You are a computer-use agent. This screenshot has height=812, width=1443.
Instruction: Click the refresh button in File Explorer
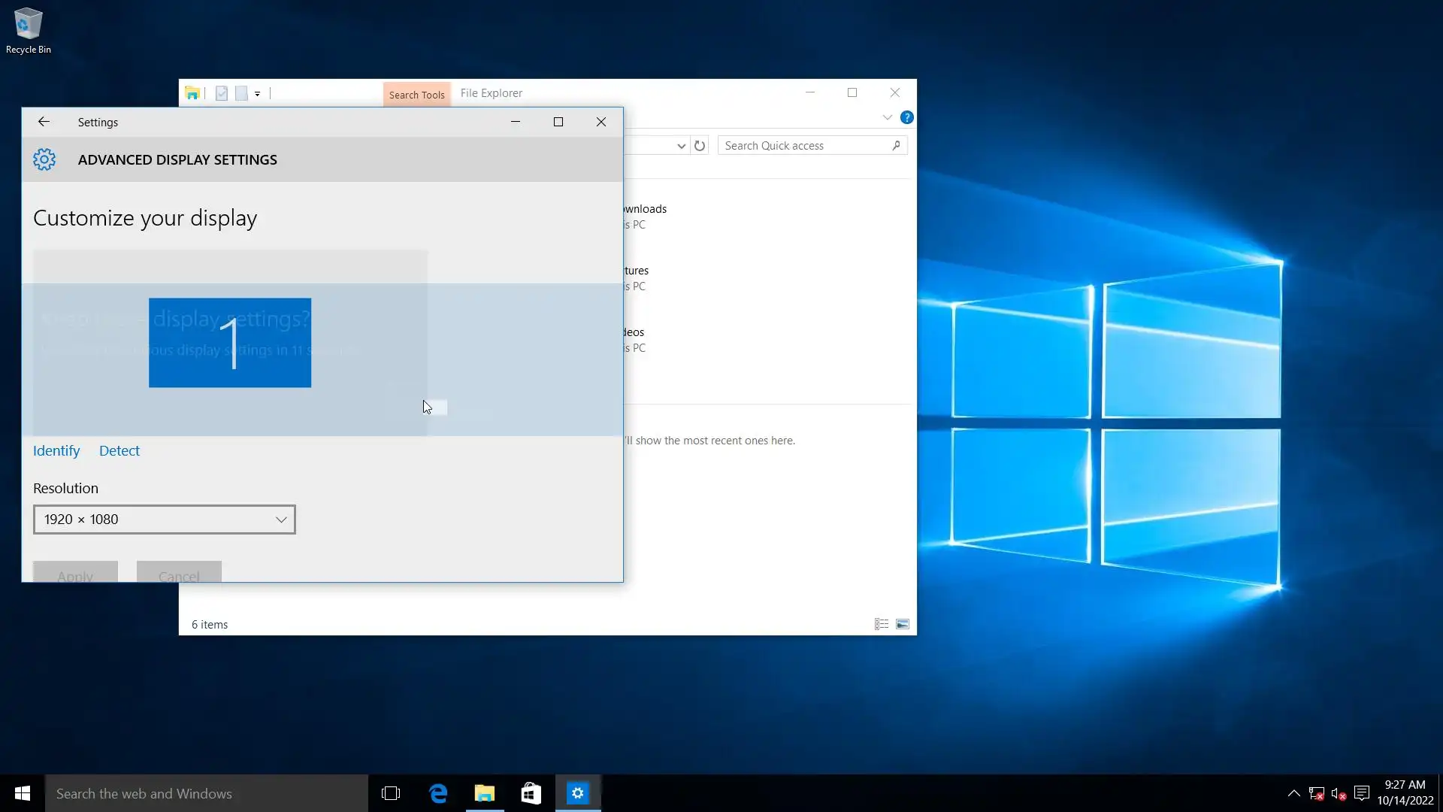coord(700,146)
